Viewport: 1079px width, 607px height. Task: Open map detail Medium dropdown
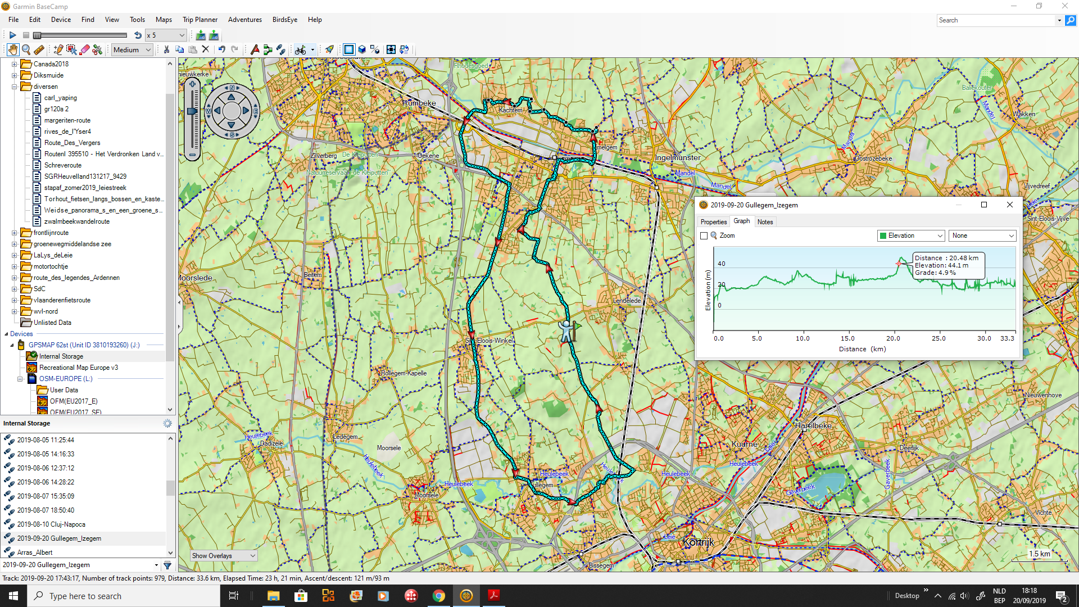132,49
